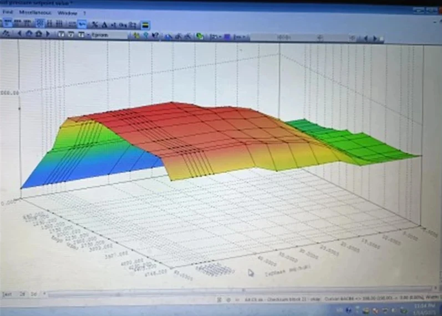This screenshot has height=316, width=442.
Task: Select the 3d view tab
Action: [x=33, y=294]
